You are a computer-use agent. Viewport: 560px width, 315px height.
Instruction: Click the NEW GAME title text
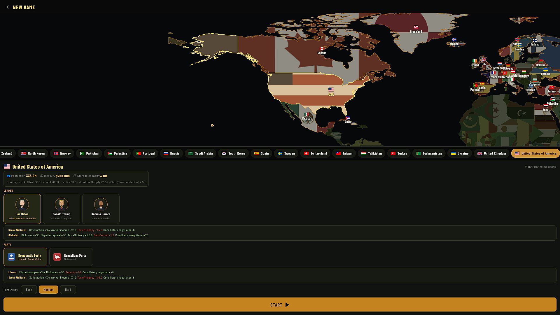(x=24, y=7)
